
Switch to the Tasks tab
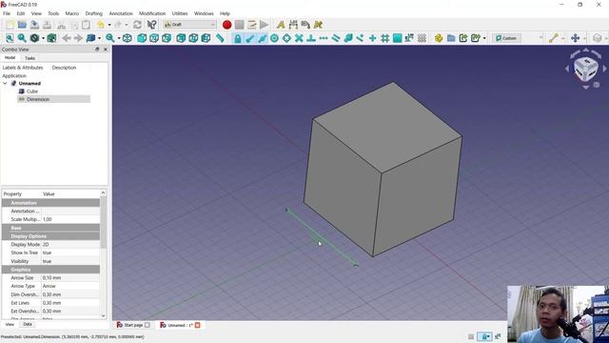point(29,58)
